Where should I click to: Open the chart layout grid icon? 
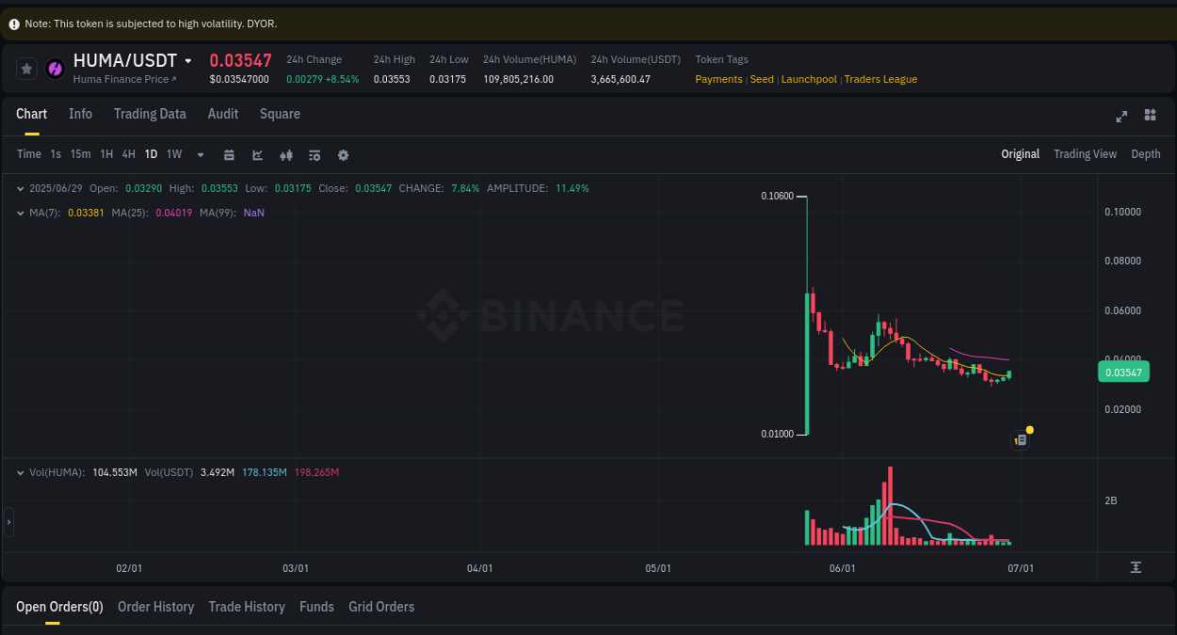point(1150,115)
